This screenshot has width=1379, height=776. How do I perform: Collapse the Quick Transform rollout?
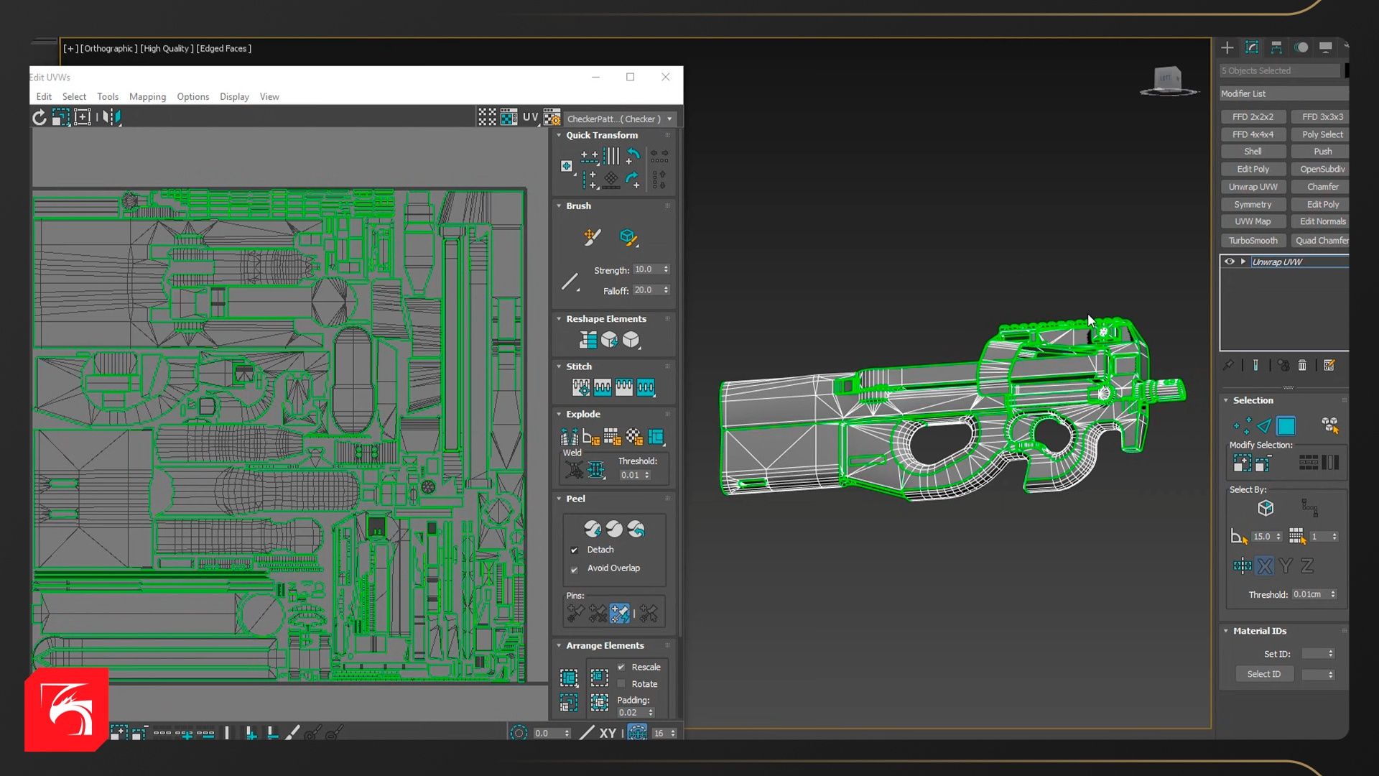tap(560, 135)
